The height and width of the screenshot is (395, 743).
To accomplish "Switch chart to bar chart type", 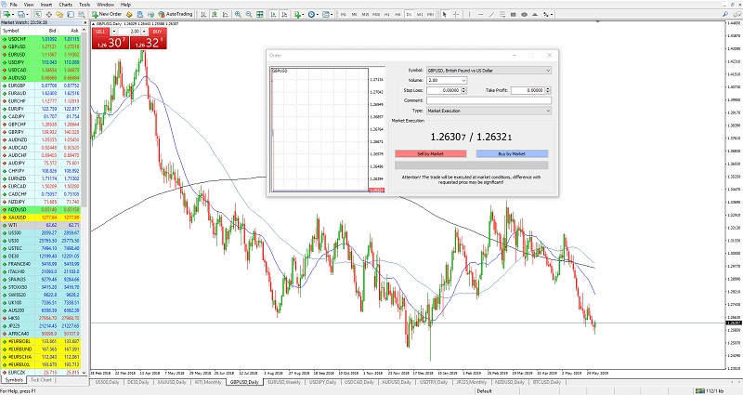I will pyautogui.click(x=203, y=14).
